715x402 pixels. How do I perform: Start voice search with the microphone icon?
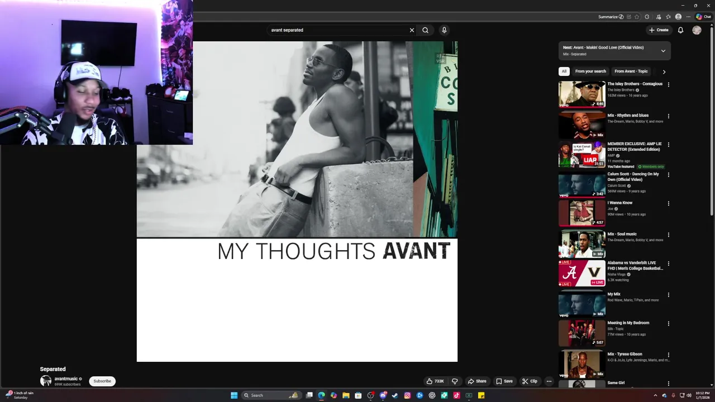(x=444, y=30)
